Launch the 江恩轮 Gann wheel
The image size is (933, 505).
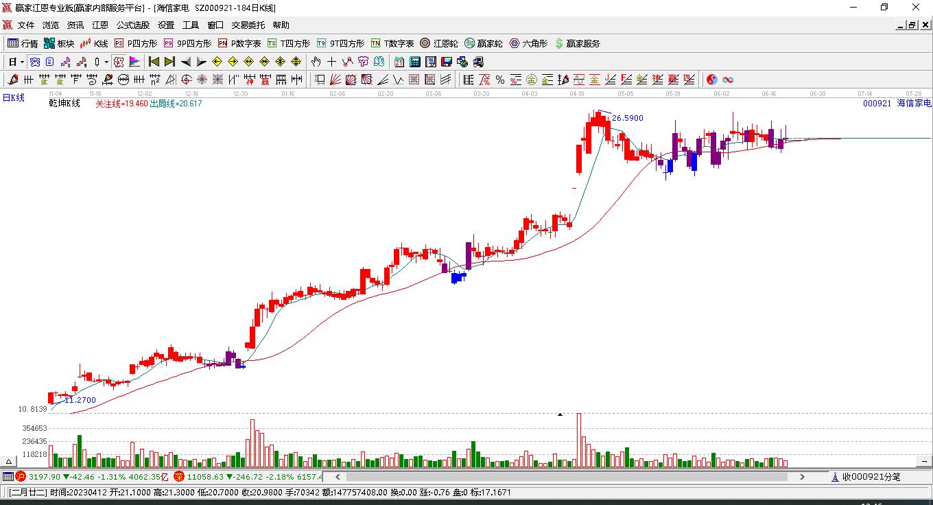(439, 43)
